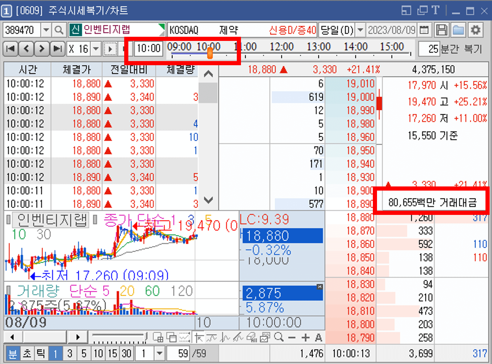Click the bar count field showing 59
492x364 pixels.
pyautogui.click(x=178, y=353)
